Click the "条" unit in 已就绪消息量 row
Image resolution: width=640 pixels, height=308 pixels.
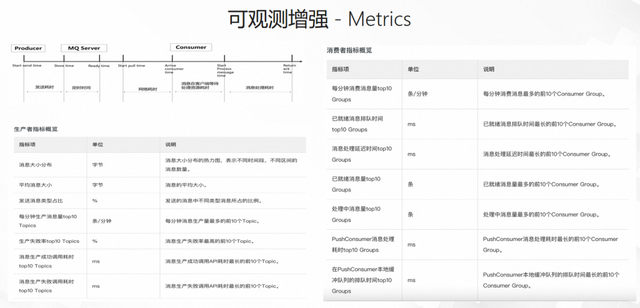(411, 184)
